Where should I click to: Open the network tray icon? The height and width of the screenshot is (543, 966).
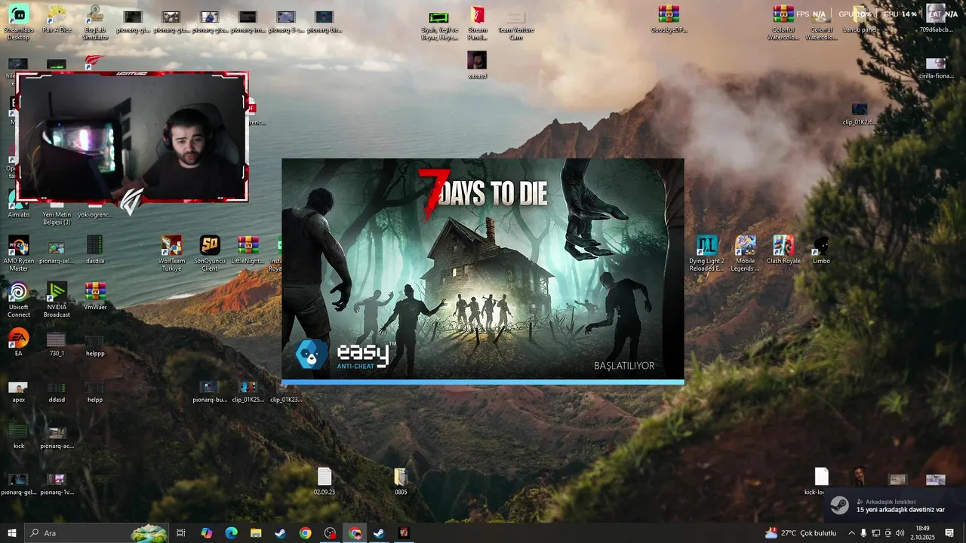tap(875, 533)
